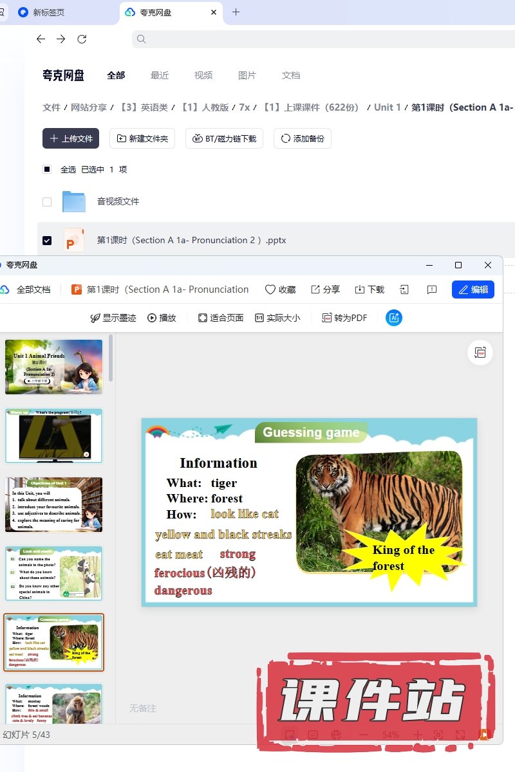Image resolution: width=515 pixels, height=772 pixels.
Task: Click the 收藏 heart icon
Action: tap(270, 289)
